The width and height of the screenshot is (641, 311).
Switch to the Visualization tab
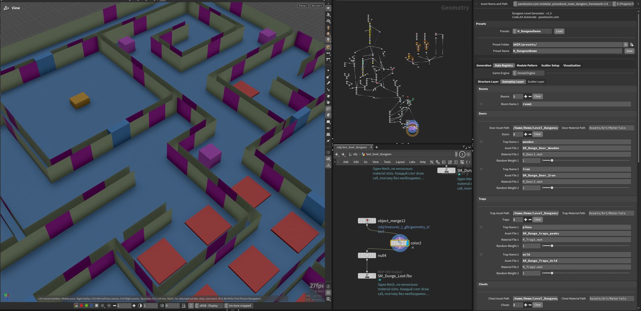pyautogui.click(x=572, y=65)
